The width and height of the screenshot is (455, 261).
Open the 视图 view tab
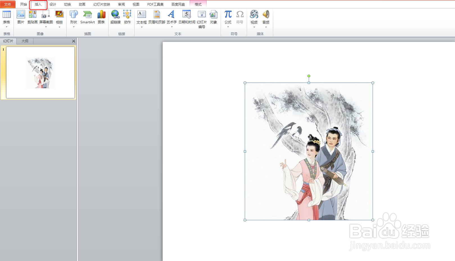(136, 4)
